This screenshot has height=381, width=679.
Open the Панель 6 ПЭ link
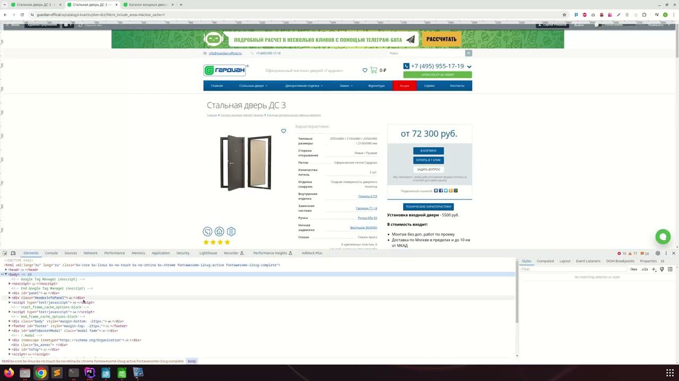pos(368,196)
